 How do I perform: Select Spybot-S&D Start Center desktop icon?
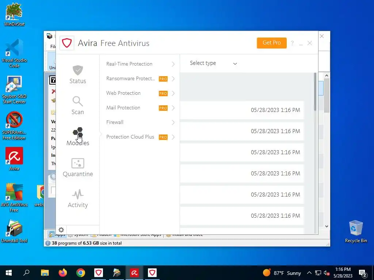point(14,90)
